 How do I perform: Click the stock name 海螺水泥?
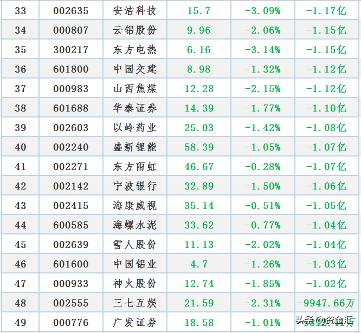135,225
